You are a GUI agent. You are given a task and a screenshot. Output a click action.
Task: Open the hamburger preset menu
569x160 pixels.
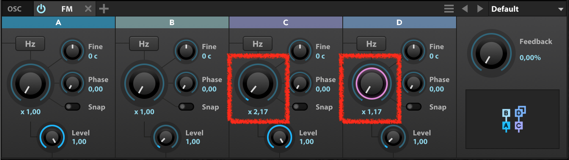point(449,9)
